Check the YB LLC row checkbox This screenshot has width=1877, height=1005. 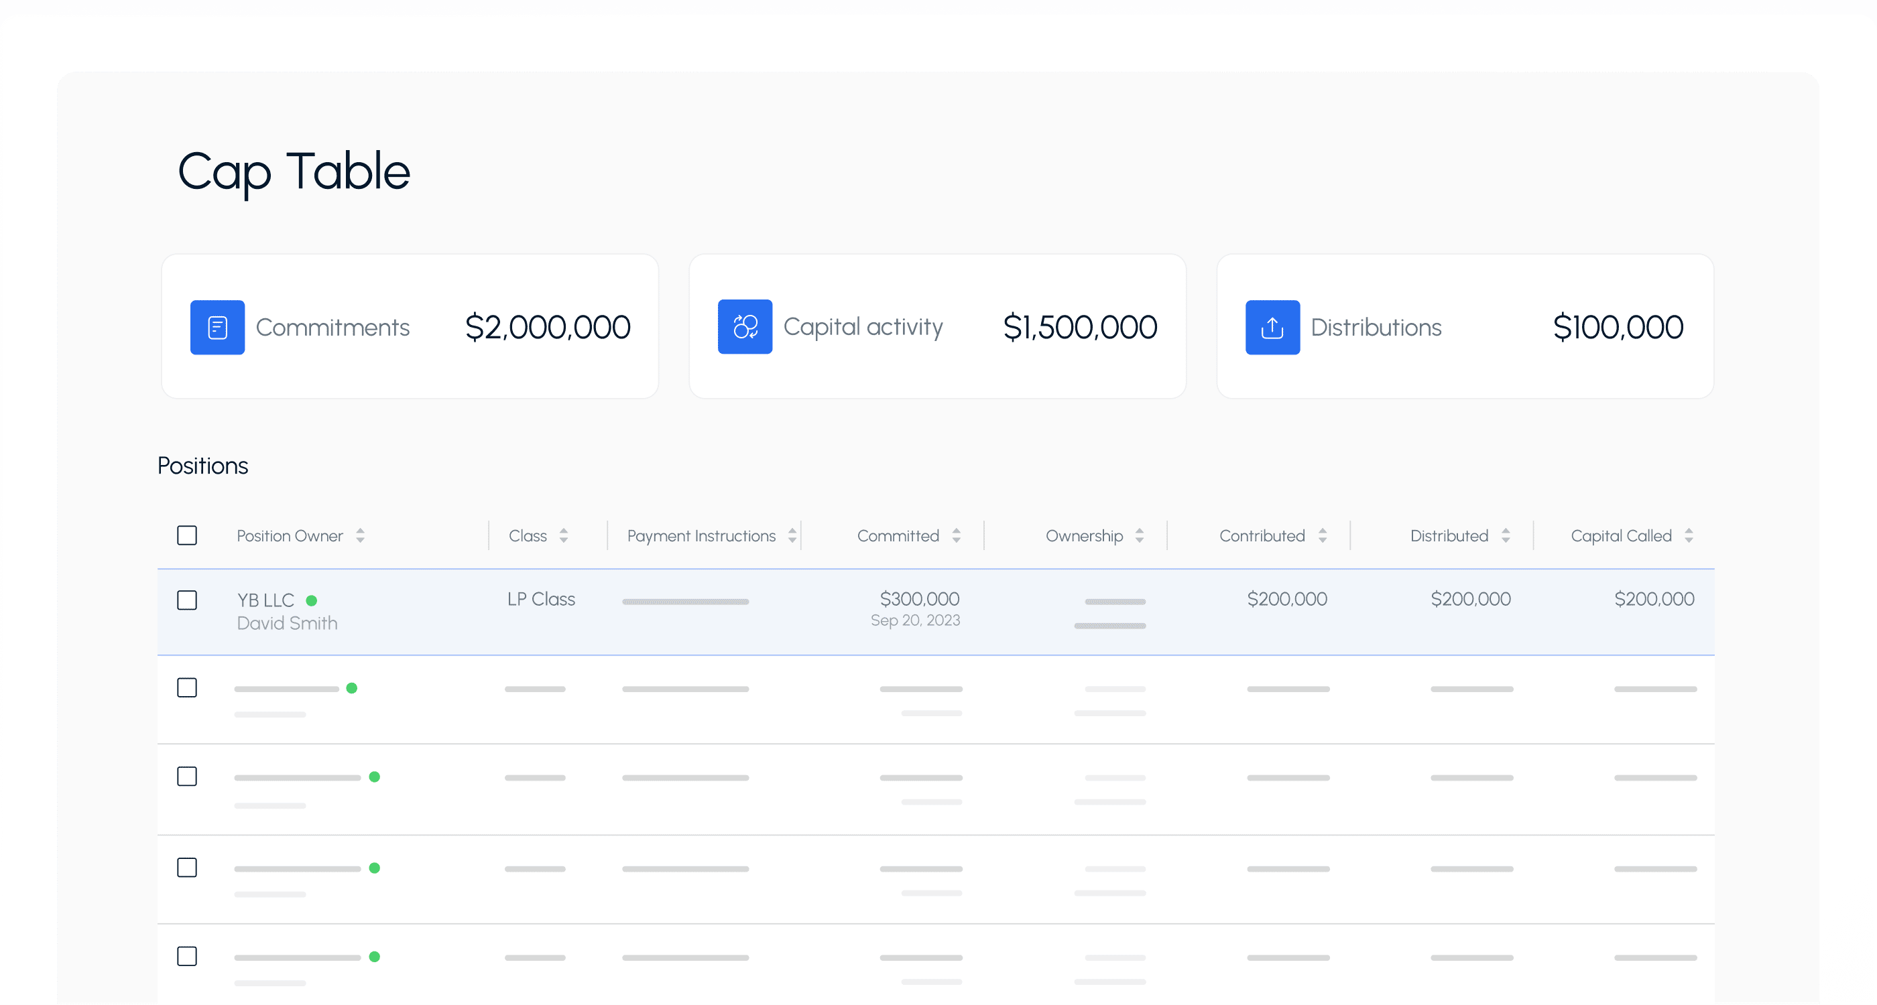pos(187,600)
